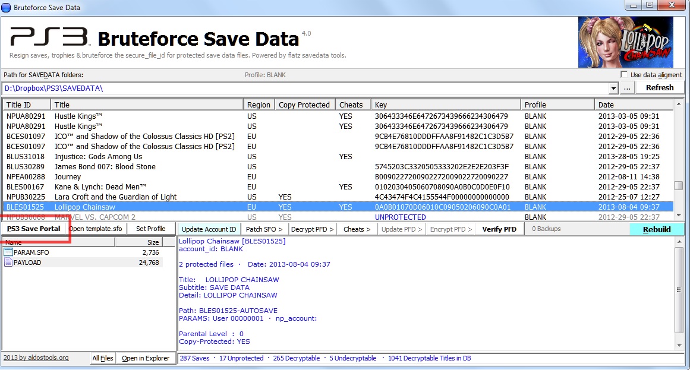Select the Journey row

pos(338,176)
